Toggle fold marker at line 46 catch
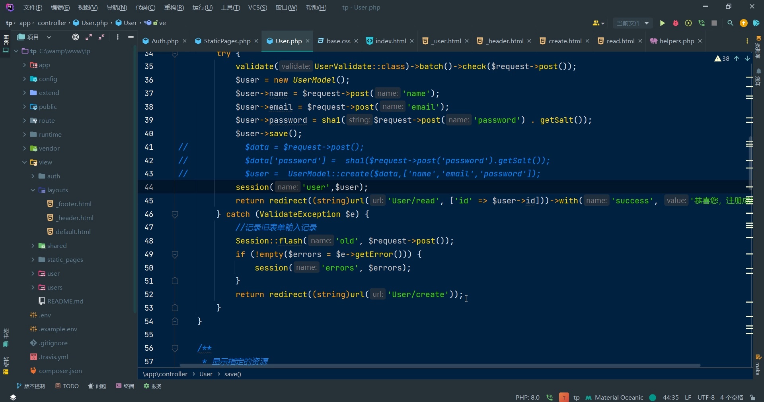764x402 pixels. point(175,214)
